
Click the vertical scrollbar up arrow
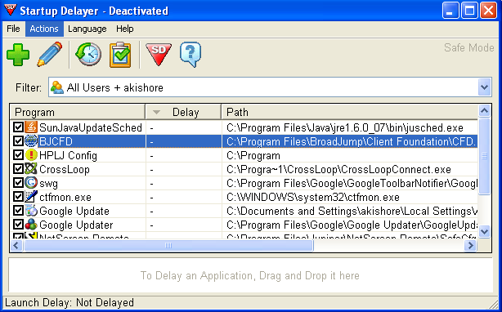484,111
